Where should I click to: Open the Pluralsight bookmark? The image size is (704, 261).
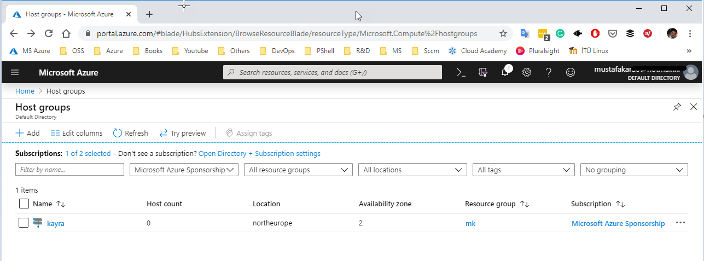(x=537, y=51)
